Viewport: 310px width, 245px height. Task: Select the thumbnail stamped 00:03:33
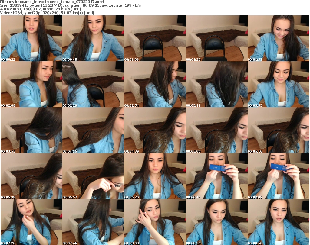(279, 84)
